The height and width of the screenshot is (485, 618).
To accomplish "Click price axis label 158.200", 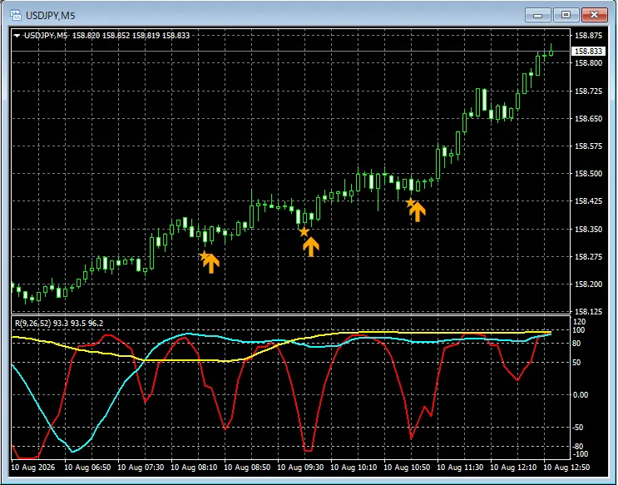I will 588,284.
